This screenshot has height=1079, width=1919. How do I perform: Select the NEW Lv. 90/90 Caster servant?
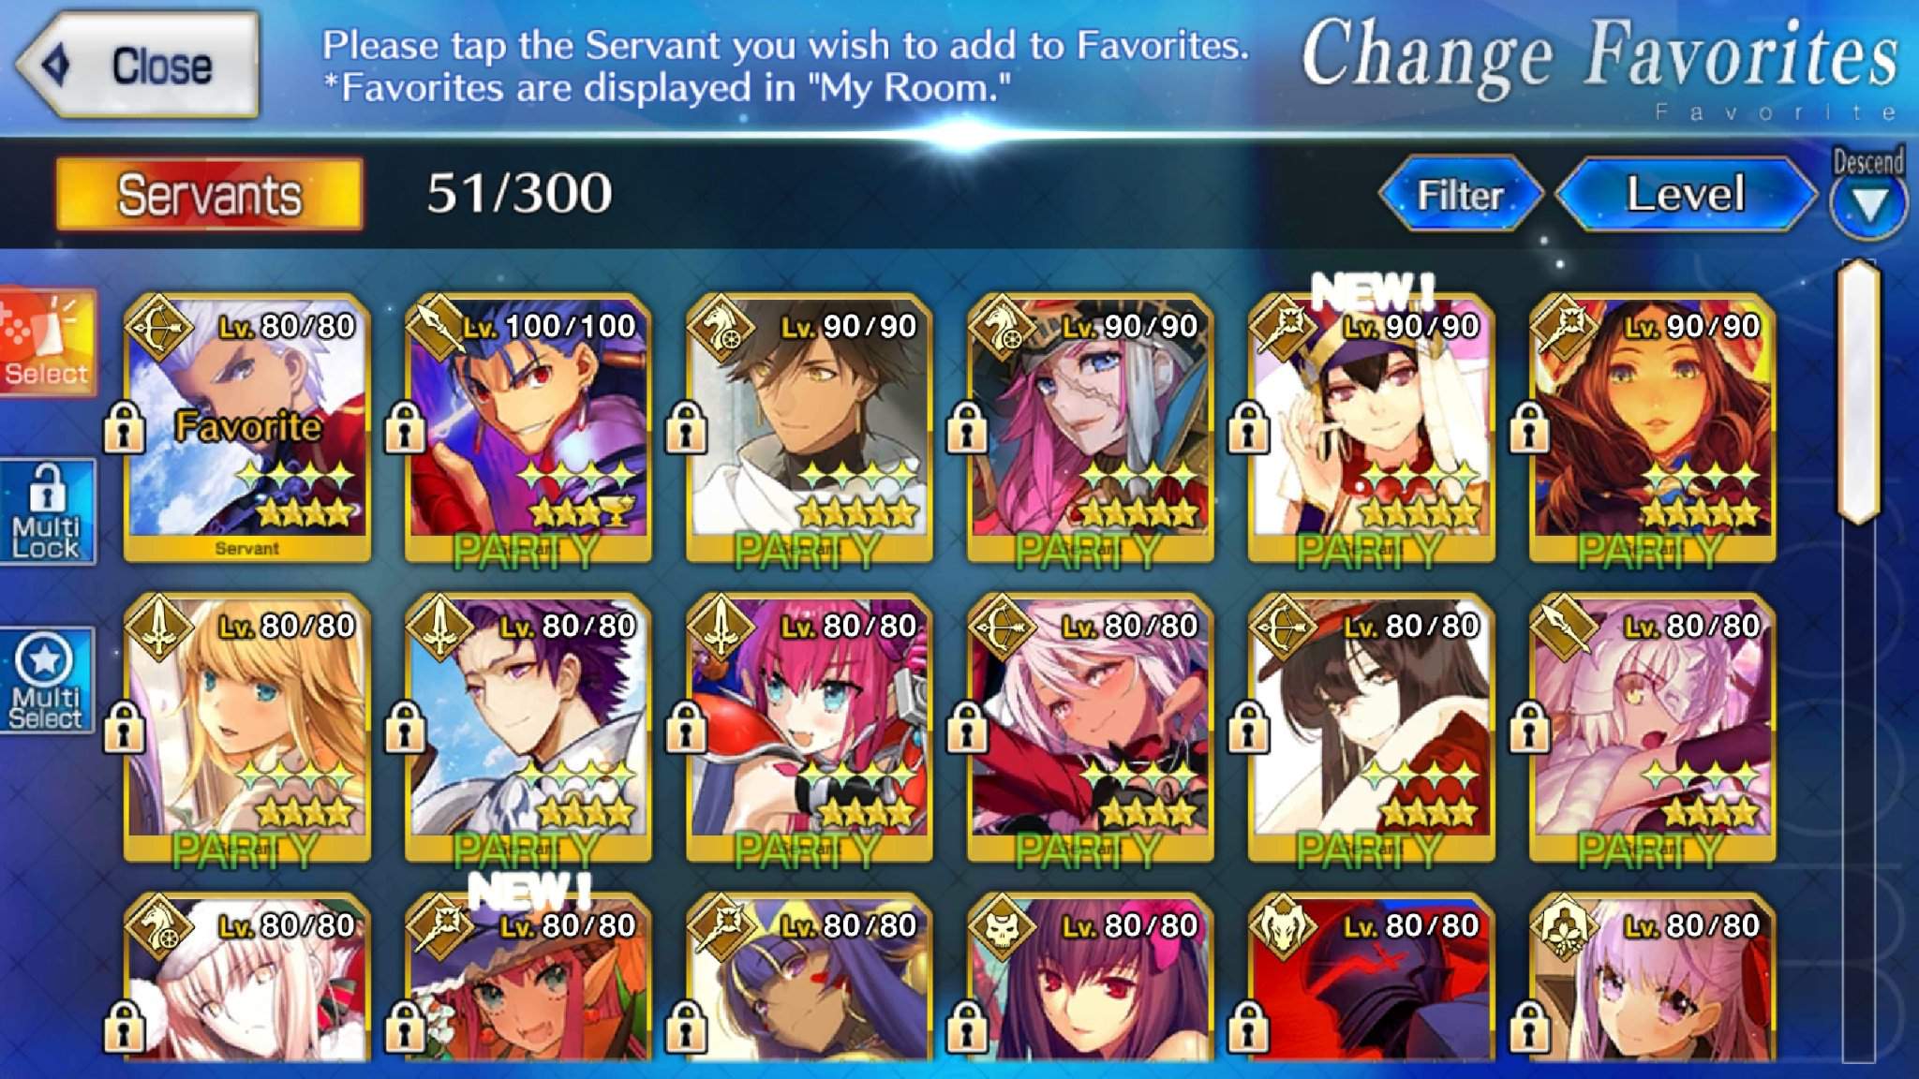pos(1371,428)
